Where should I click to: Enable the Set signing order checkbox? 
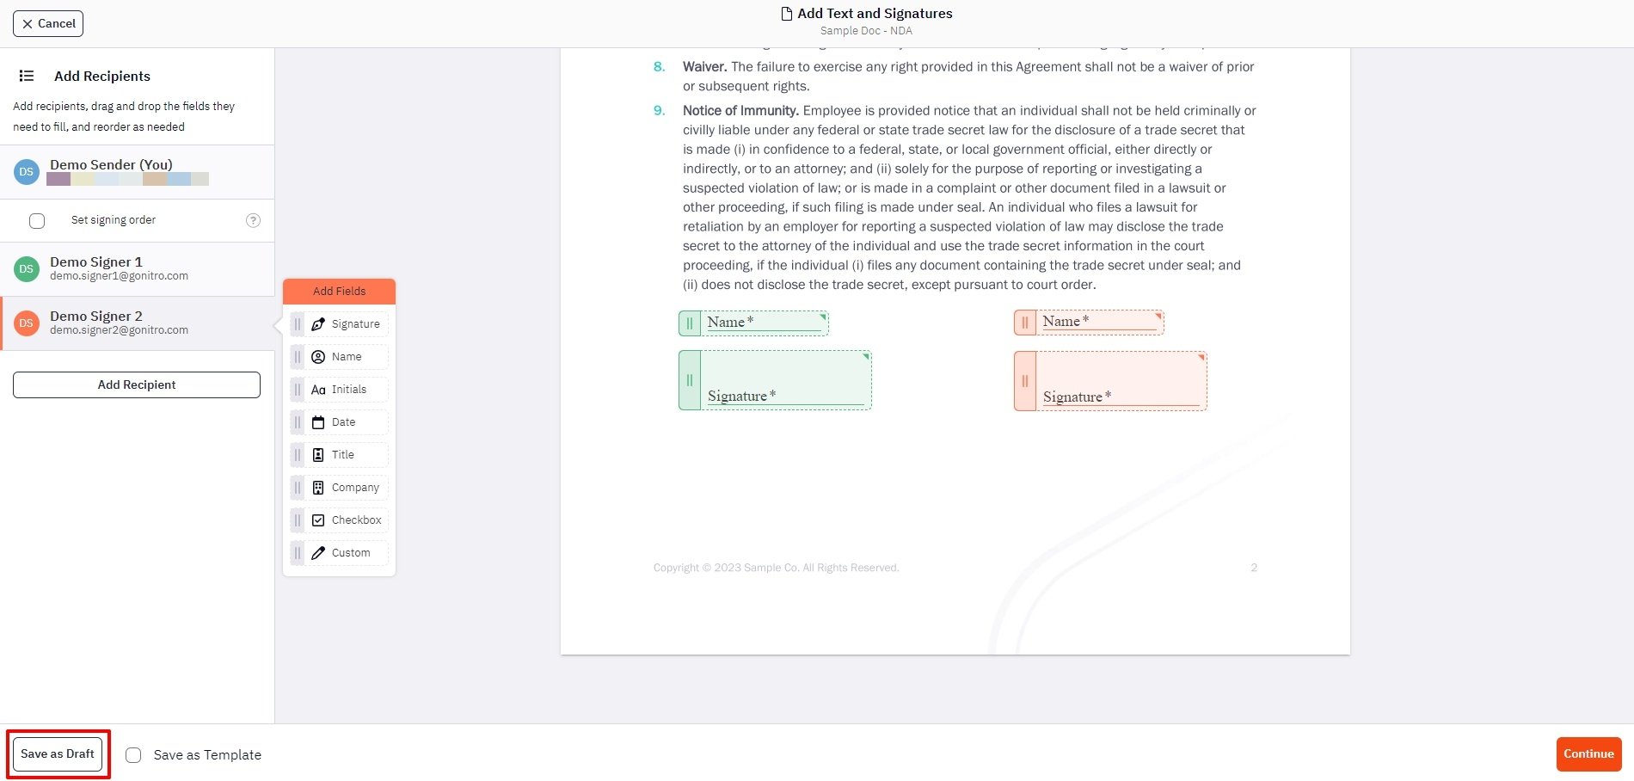click(x=37, y=221)
